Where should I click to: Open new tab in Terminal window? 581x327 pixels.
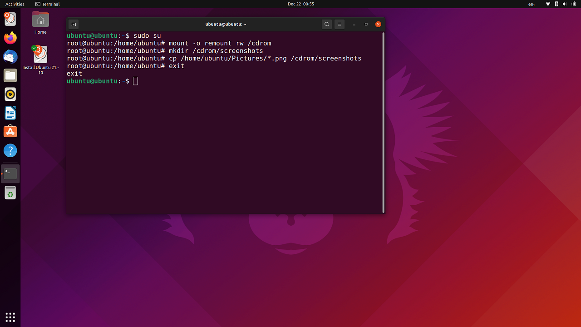(74, 25)
